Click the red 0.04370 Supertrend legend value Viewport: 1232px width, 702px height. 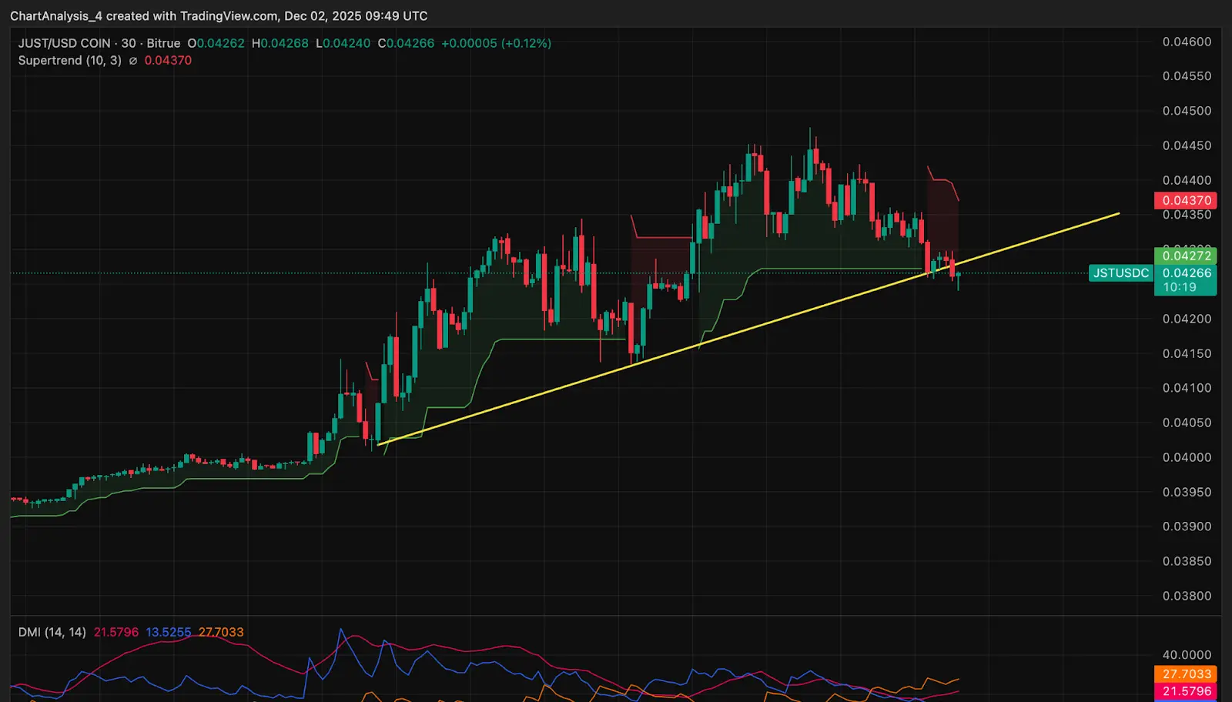pos(168,60)
